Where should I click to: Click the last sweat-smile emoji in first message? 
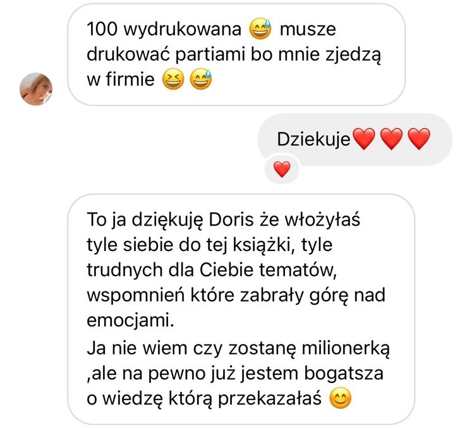[x=201, y=79]
